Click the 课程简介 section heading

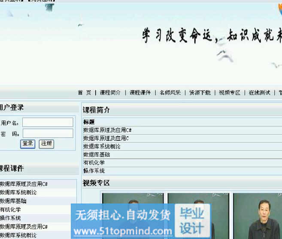tap(96, 110)
